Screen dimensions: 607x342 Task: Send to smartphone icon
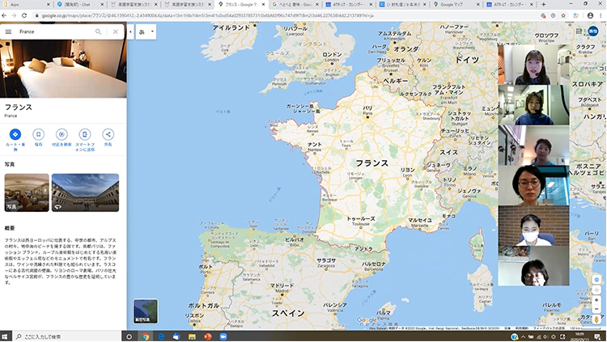(85, 135)
